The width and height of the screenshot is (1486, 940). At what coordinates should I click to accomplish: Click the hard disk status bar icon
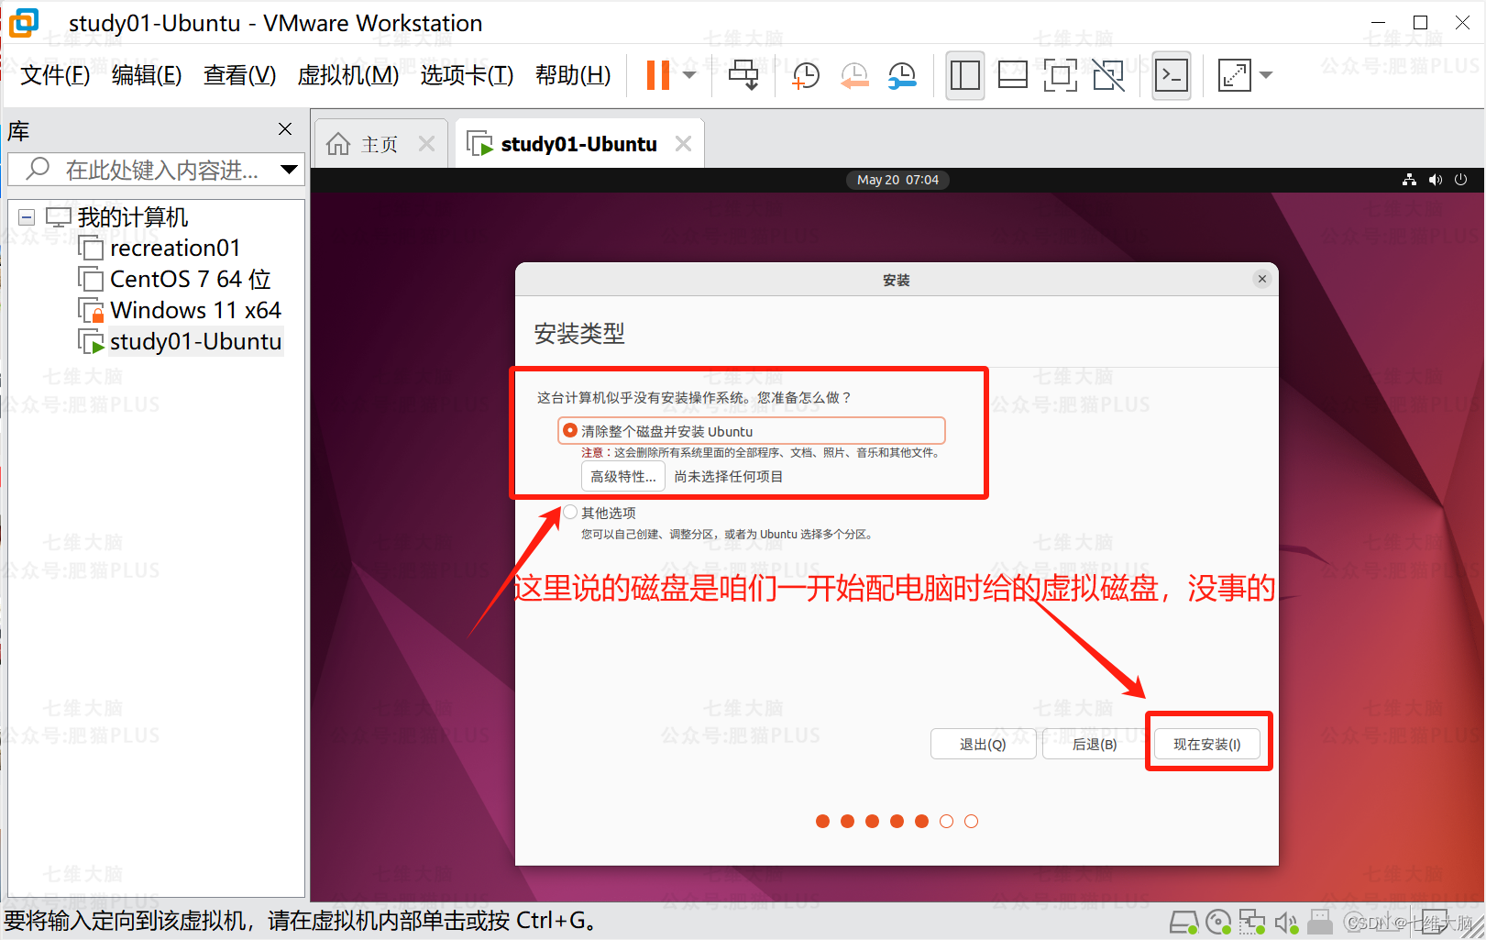tap(1184, 922)
